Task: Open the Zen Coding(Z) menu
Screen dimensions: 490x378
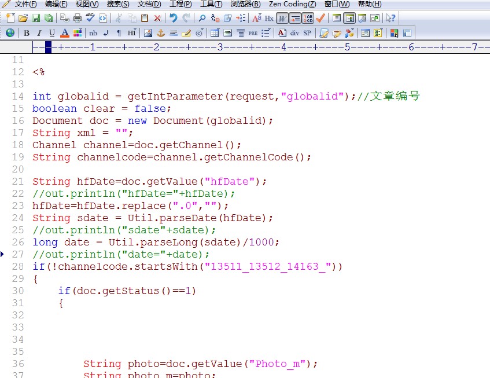Action: click(x=292, y=4)
